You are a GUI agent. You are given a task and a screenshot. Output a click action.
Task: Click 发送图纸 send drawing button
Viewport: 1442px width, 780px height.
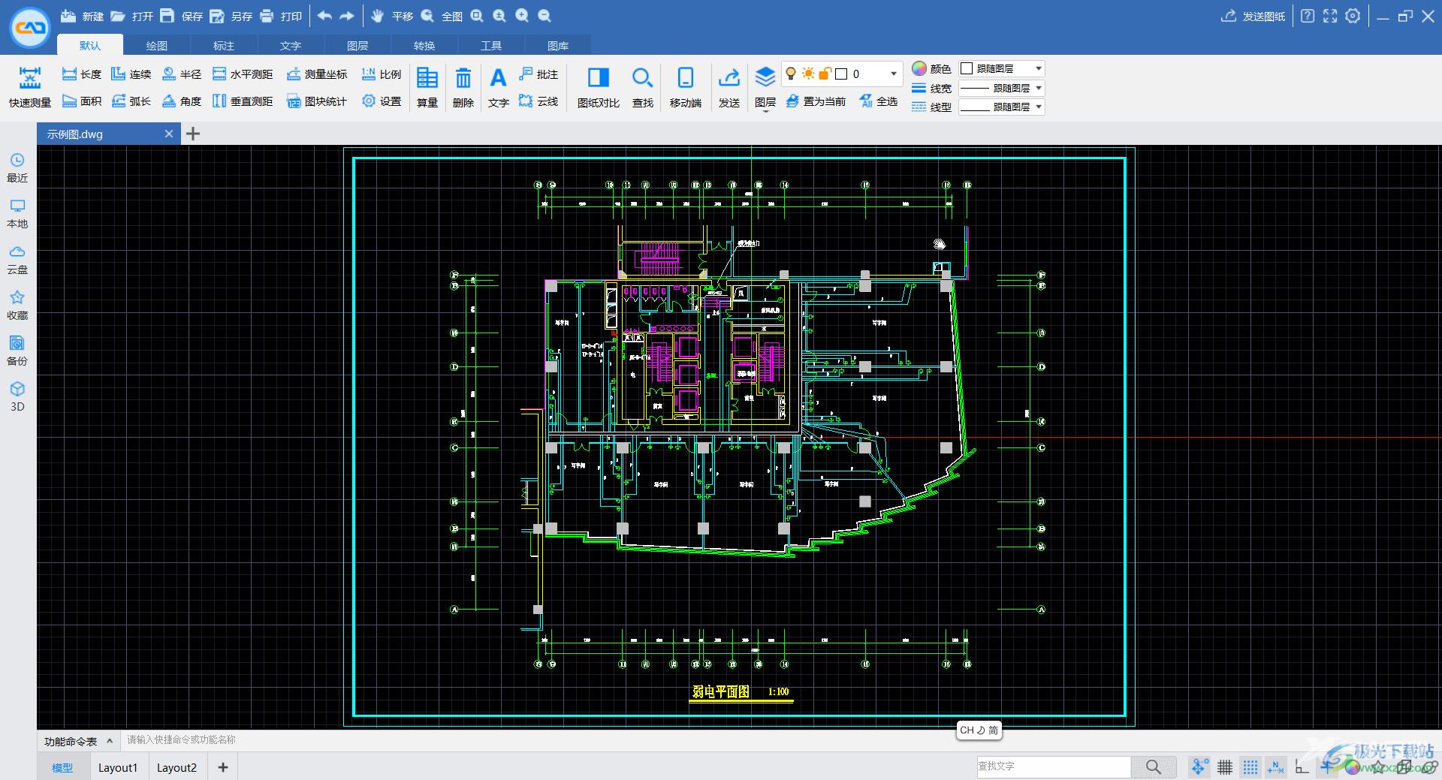[x=1253, y=16]
